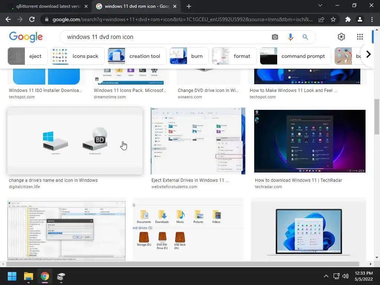Filter results by the format chip
Screen dimensions: 380x285
coord(234,56)
